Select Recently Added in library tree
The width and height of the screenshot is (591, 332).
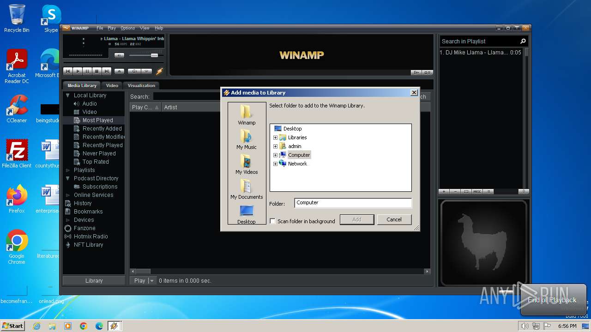[102, 129]
